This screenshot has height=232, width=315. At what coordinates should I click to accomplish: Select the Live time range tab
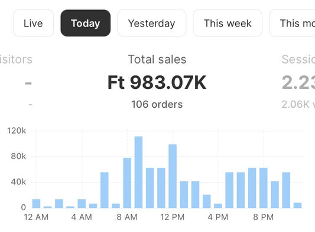[33, 23]
